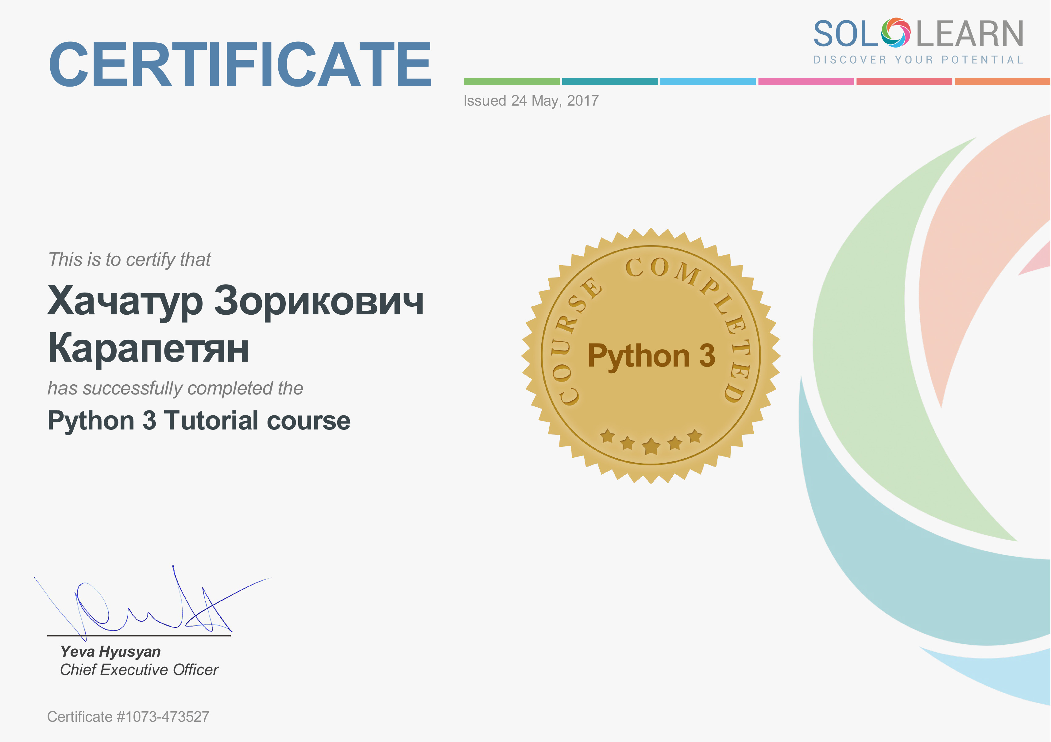Viewport: 1051px width, 742px height.
Task: Click the Certificate #1073-473527 number
Action: 128,716
